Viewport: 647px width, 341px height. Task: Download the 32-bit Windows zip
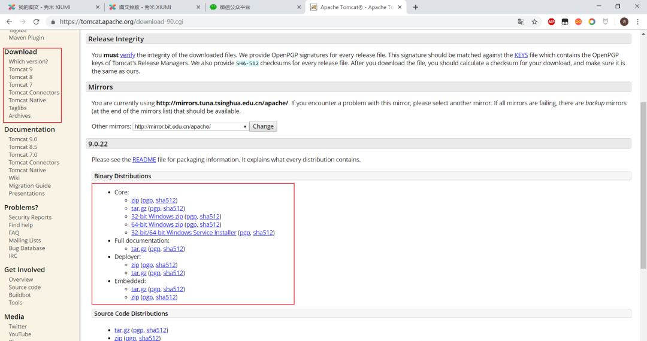click(157, 216)
